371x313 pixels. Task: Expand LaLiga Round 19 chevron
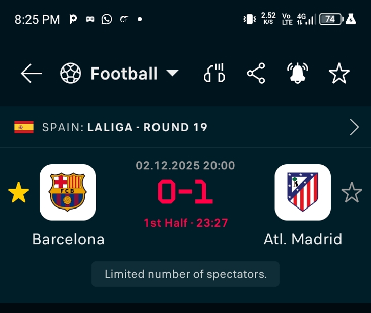[354, 127]
